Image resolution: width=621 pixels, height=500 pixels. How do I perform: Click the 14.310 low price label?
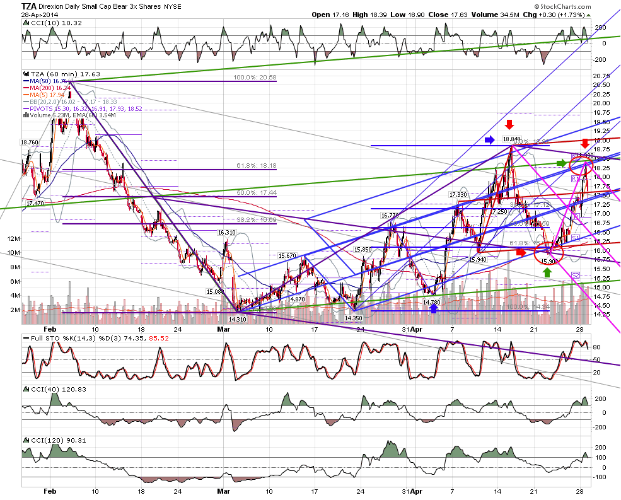point(238,319)
